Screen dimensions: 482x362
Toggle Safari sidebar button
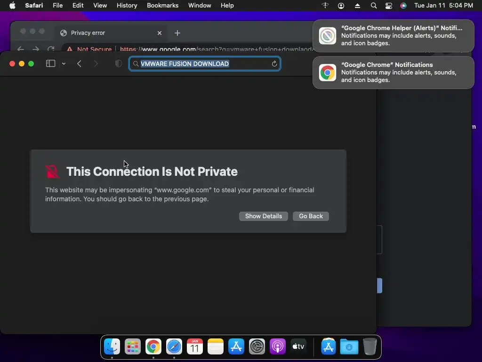click(50, 64)
